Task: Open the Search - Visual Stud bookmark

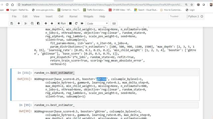Action: pos(146,10)
